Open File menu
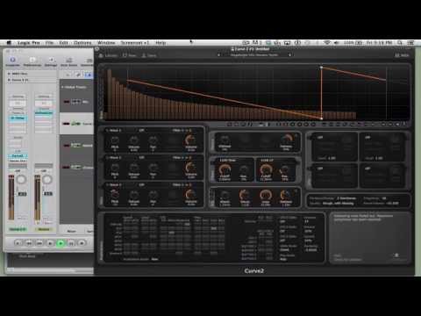This screenshot has height=316, width=421. pyautogui.click(x=49, y=43)
